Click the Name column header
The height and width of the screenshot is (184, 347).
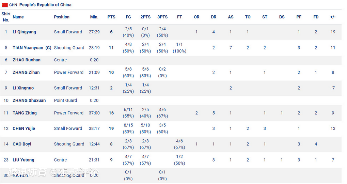[18, 17]
